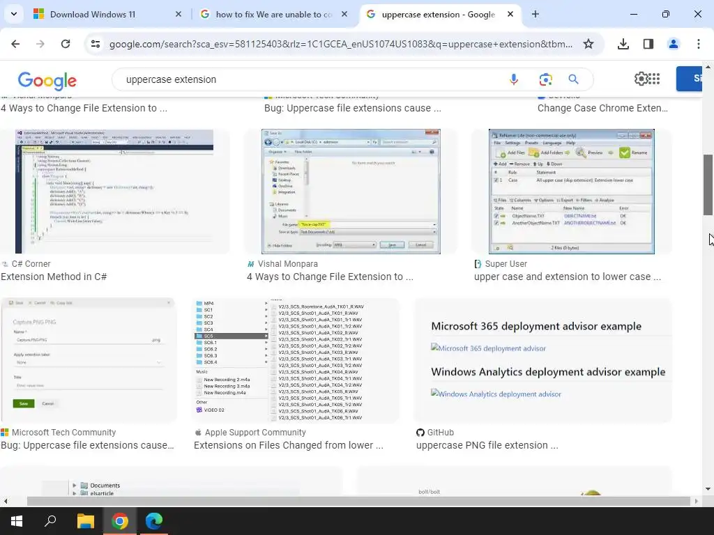The width and height of the screenshot is (714, 535).
Task: Open the Microsoft 365 deployment advisor thumbnail
Action: (x=542, y=360)
